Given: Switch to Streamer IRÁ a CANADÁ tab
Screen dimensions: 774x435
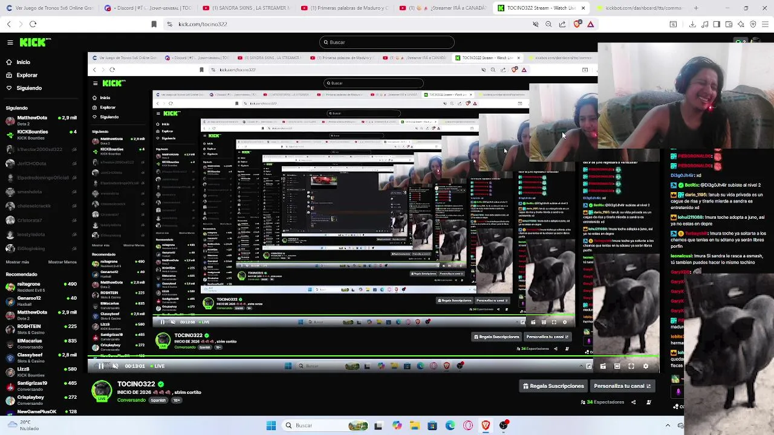Looking at the screenshot, I should pos(444,8).
